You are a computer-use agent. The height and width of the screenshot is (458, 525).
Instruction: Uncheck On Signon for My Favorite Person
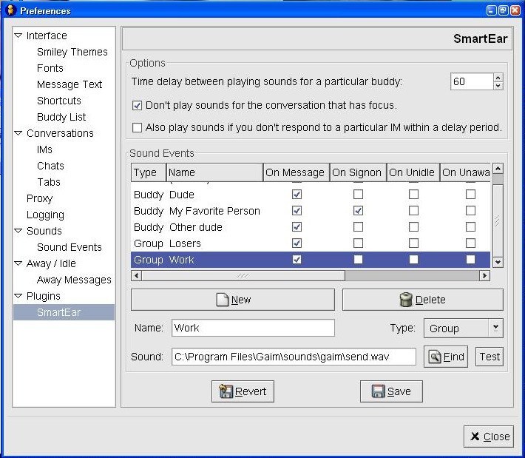tap(358, 211)
